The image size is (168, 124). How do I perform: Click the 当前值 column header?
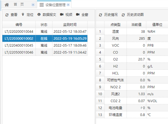[x=136, y=25]
